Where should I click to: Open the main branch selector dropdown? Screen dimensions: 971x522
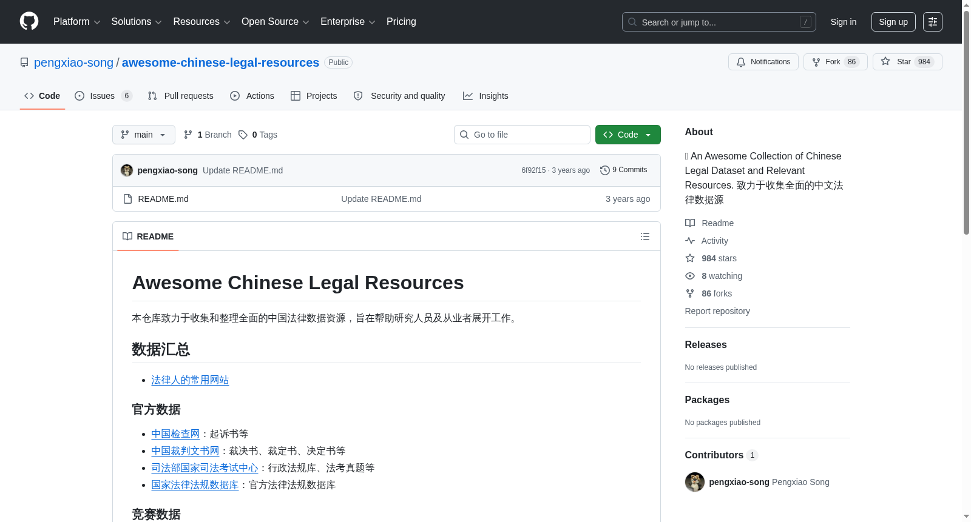pos(144,135)
